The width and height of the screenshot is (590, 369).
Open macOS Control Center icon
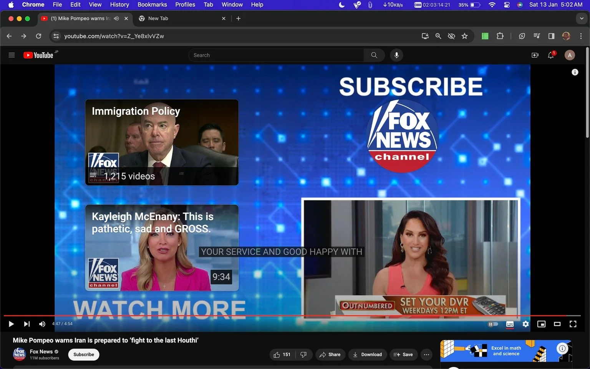click(507, 5)
